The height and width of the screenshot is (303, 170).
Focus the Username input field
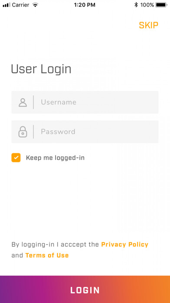coord(85,102)
